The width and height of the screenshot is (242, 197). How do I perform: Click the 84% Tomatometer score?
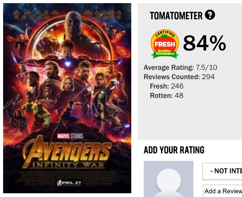tap(204, 43)
